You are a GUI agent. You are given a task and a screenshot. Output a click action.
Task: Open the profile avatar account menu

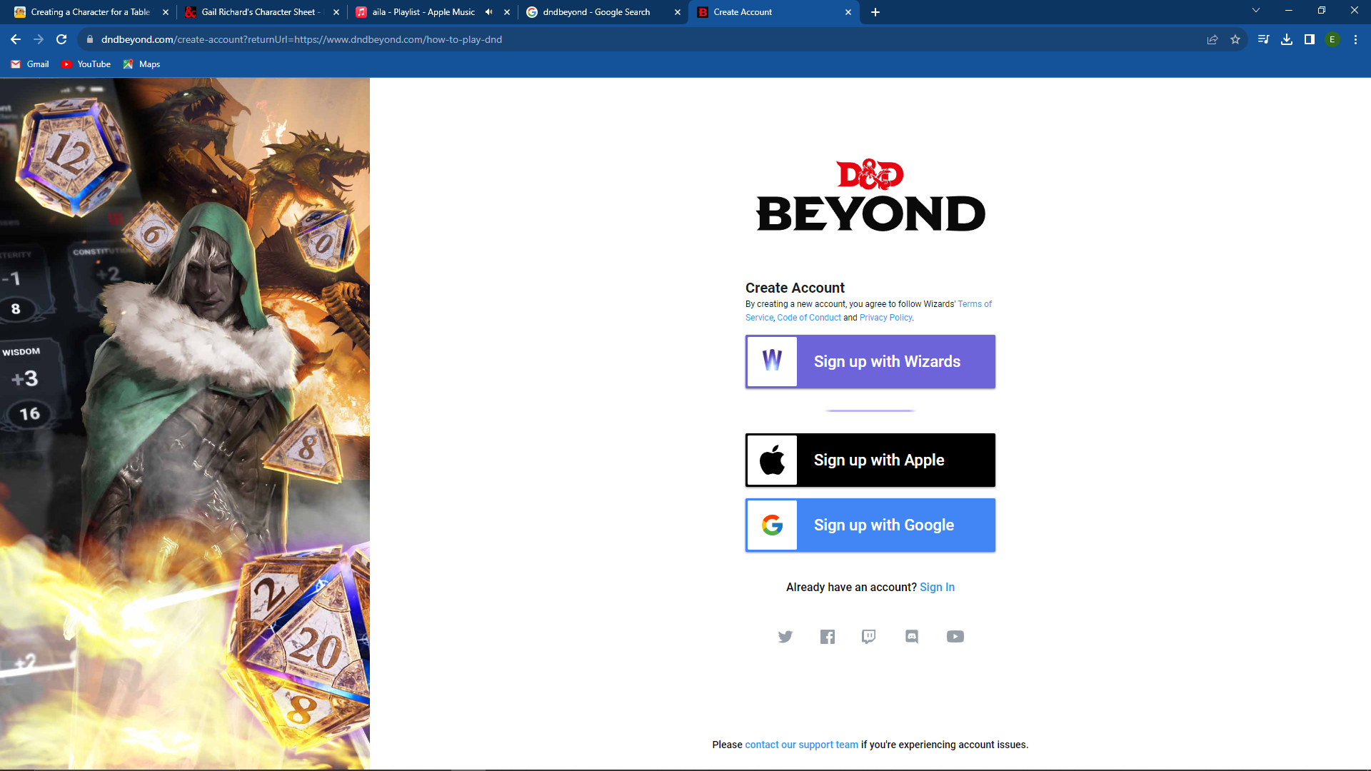point(1332,39)
